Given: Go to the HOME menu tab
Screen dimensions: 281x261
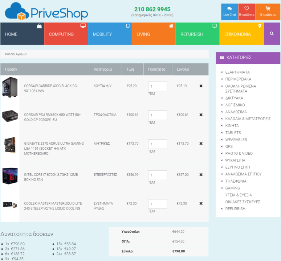Looking at the screenshot, I should tap(22, 34).
